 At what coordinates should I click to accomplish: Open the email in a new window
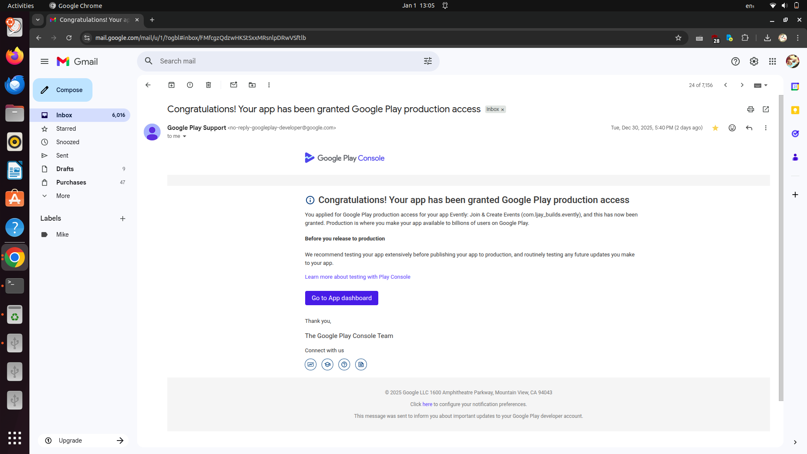click(766, 109)
